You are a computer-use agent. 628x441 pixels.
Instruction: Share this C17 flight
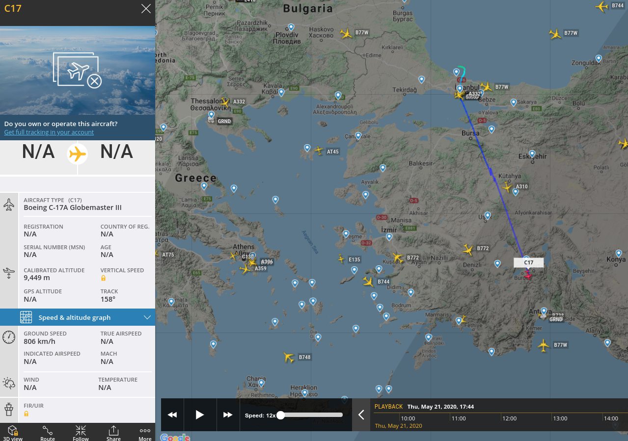click(113, 432)
